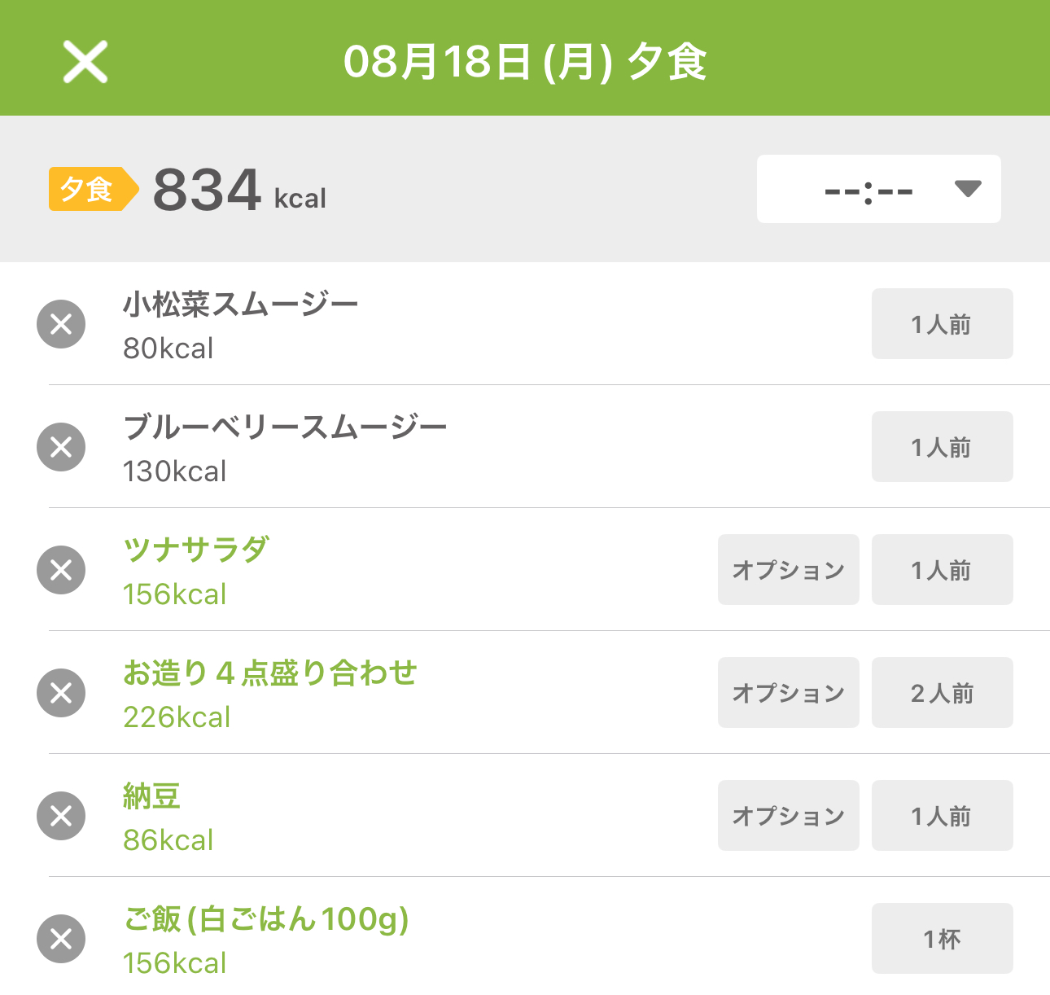
Task: Delete the ブルーベリースムージー entry
Action: [61, 447]
